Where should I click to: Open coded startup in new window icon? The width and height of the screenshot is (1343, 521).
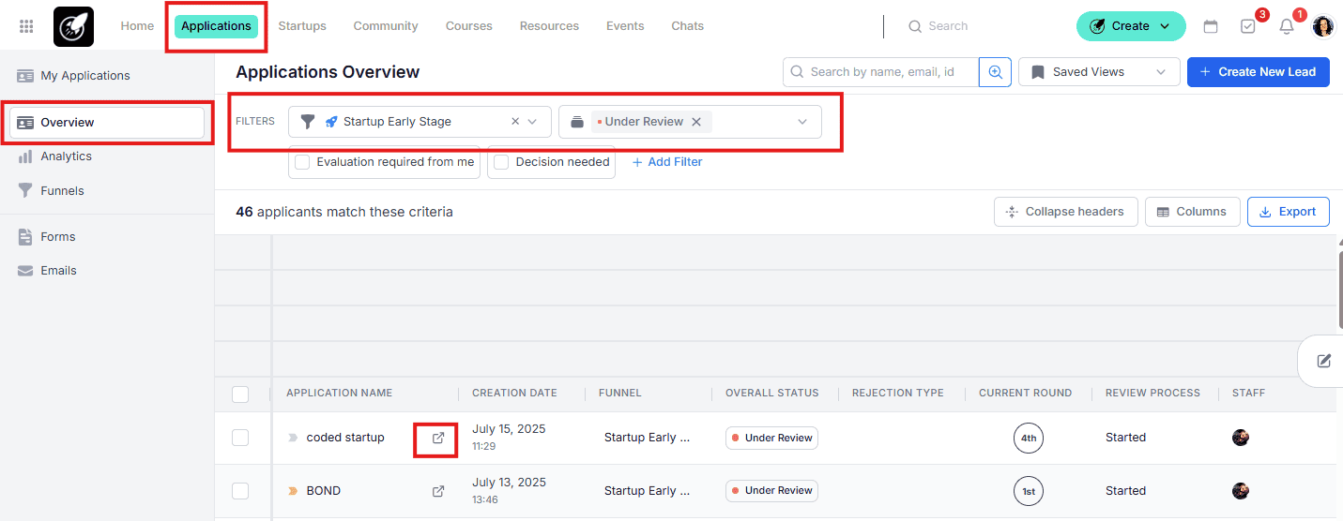point(437,438)
